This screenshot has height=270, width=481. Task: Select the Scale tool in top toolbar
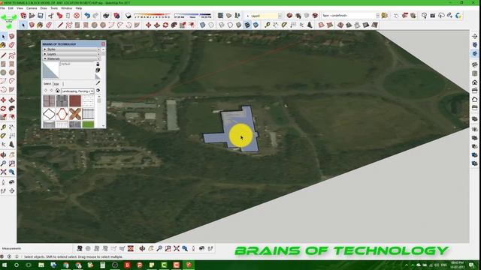pos(183,25)
